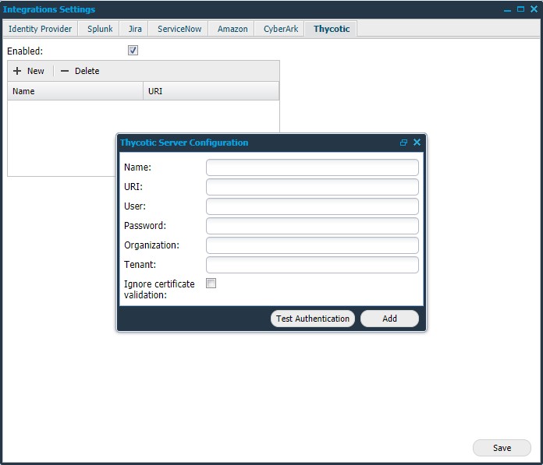Uncheck the Enabled checkbox
The height and width of the screenshot is (465, 543).
click(x=133, y=51)
